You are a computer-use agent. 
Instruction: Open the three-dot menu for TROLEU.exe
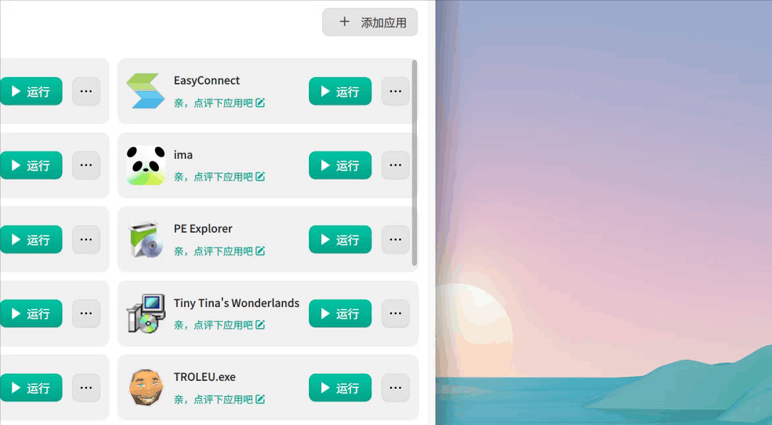(395, 387)
